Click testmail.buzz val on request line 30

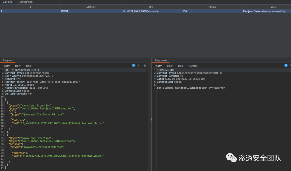58,156
